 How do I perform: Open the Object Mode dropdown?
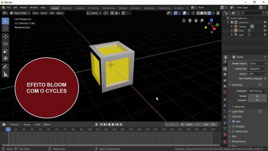(20, 13)
